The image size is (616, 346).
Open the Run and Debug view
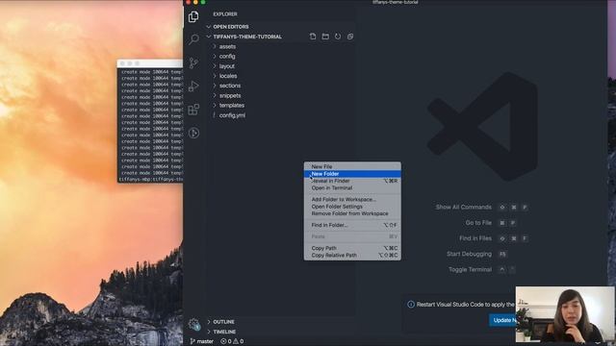coord(193,86)
